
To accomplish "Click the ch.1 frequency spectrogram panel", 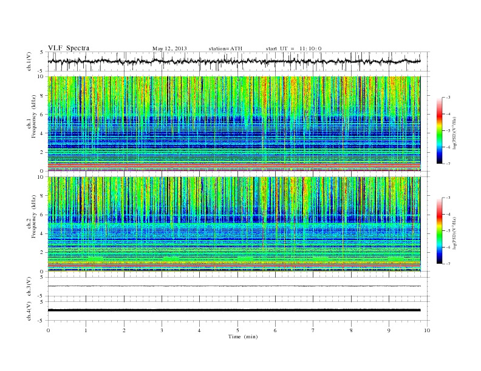I will 234,124.
